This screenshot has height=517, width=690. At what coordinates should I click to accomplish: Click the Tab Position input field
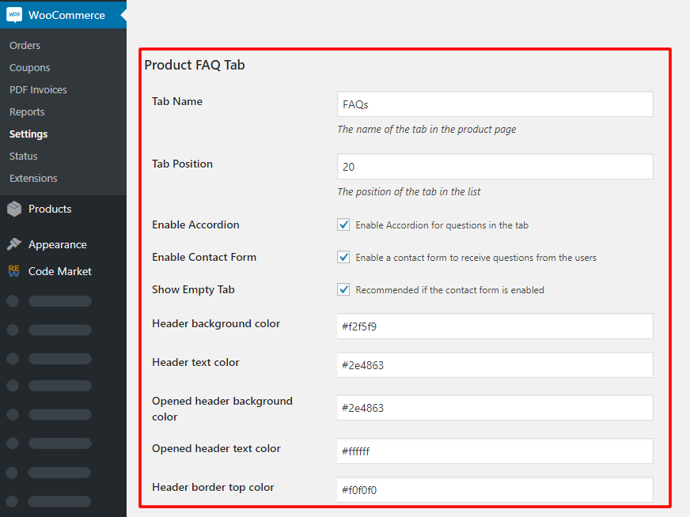495,167
